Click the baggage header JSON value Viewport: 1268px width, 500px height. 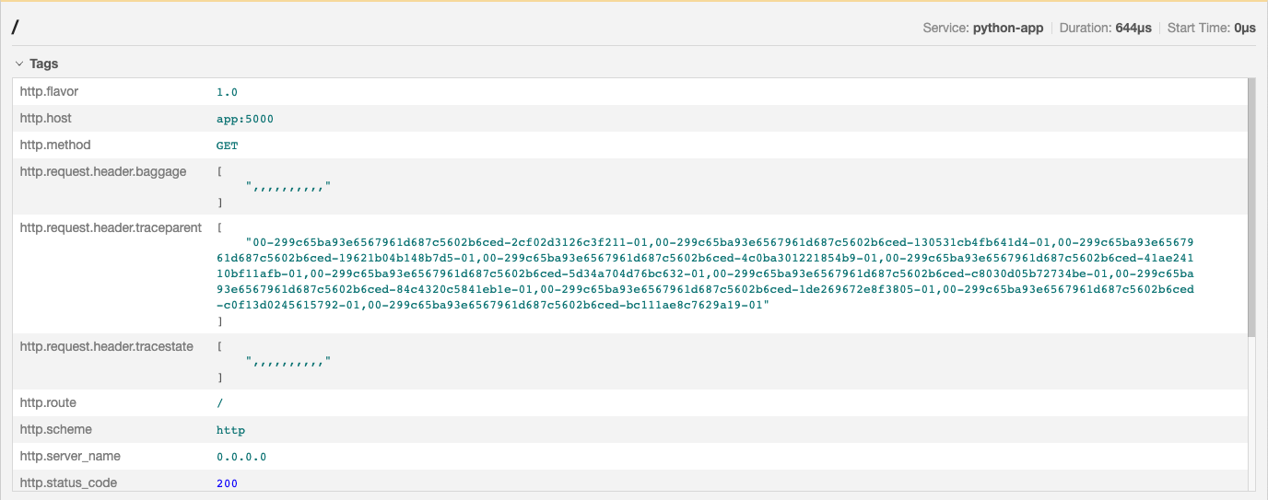[288, 187]
